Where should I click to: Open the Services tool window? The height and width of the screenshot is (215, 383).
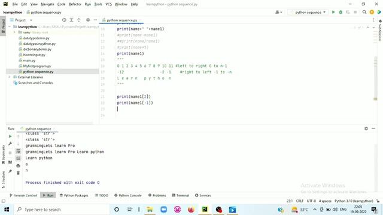point(203,195)
